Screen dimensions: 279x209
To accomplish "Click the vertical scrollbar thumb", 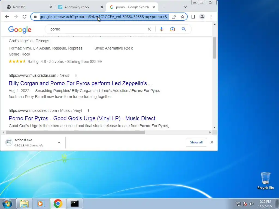I will point(214,48).
